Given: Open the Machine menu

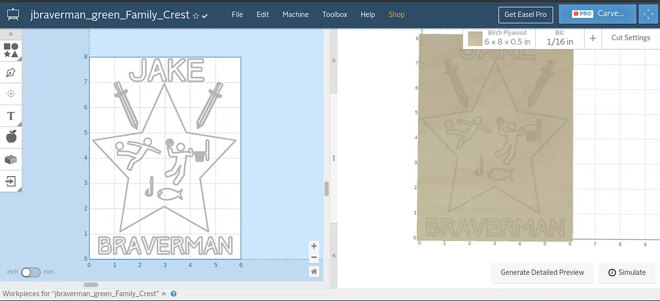Looking at the screenshot, I should (x=295, y=14).
